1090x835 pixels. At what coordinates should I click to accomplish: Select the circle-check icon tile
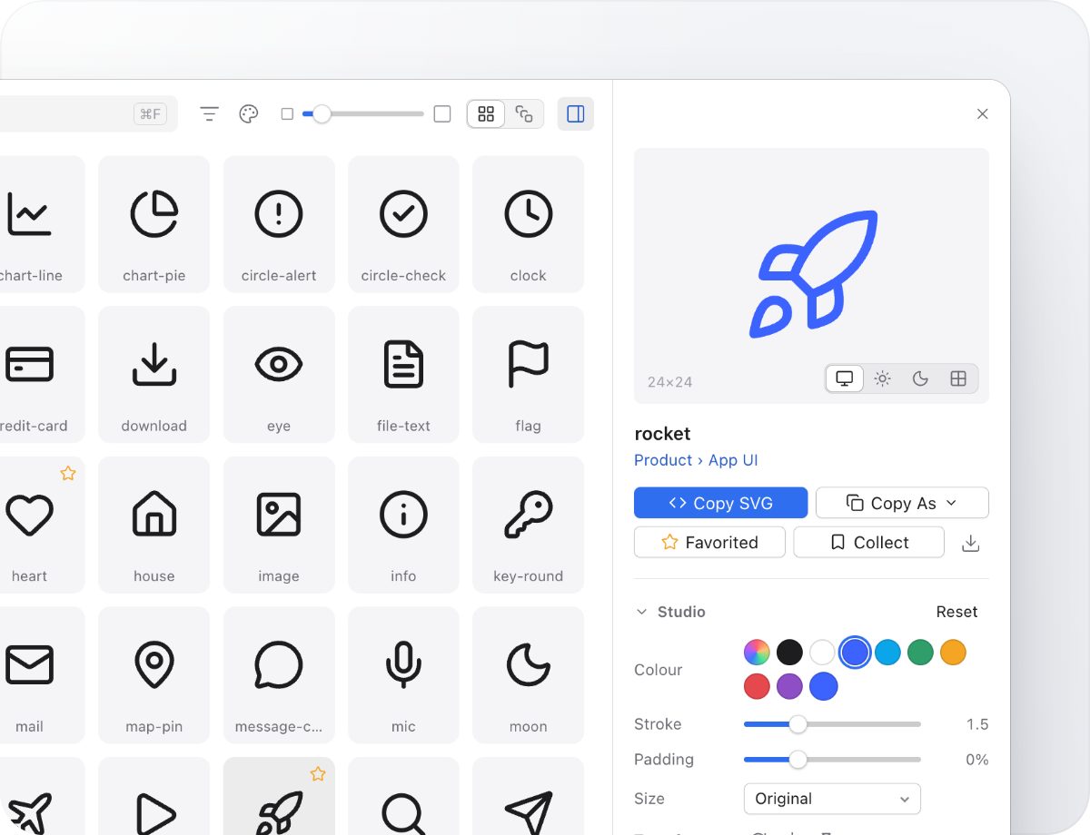[403, 224]
